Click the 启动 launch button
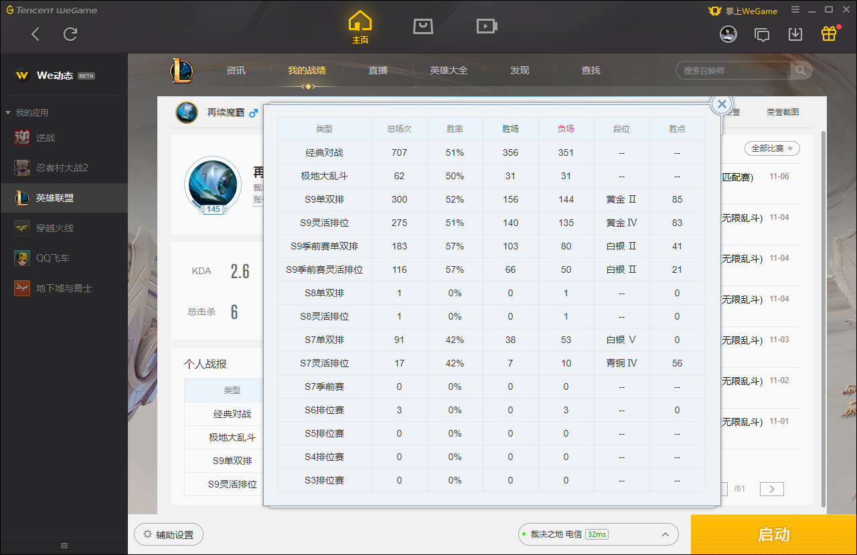Viewport: 857px width, 555px height. pos(774,535)
